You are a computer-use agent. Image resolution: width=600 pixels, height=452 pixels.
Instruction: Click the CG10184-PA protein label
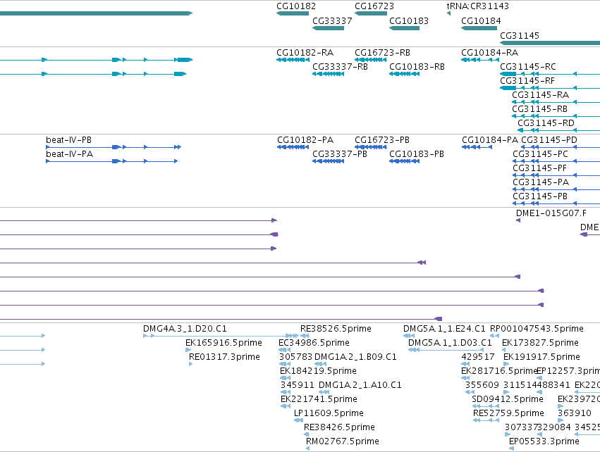[490, 140]
